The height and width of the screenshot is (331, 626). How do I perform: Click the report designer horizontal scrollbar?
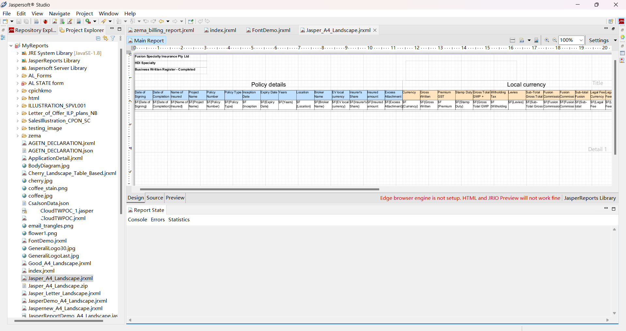click(x=259, y=189)
